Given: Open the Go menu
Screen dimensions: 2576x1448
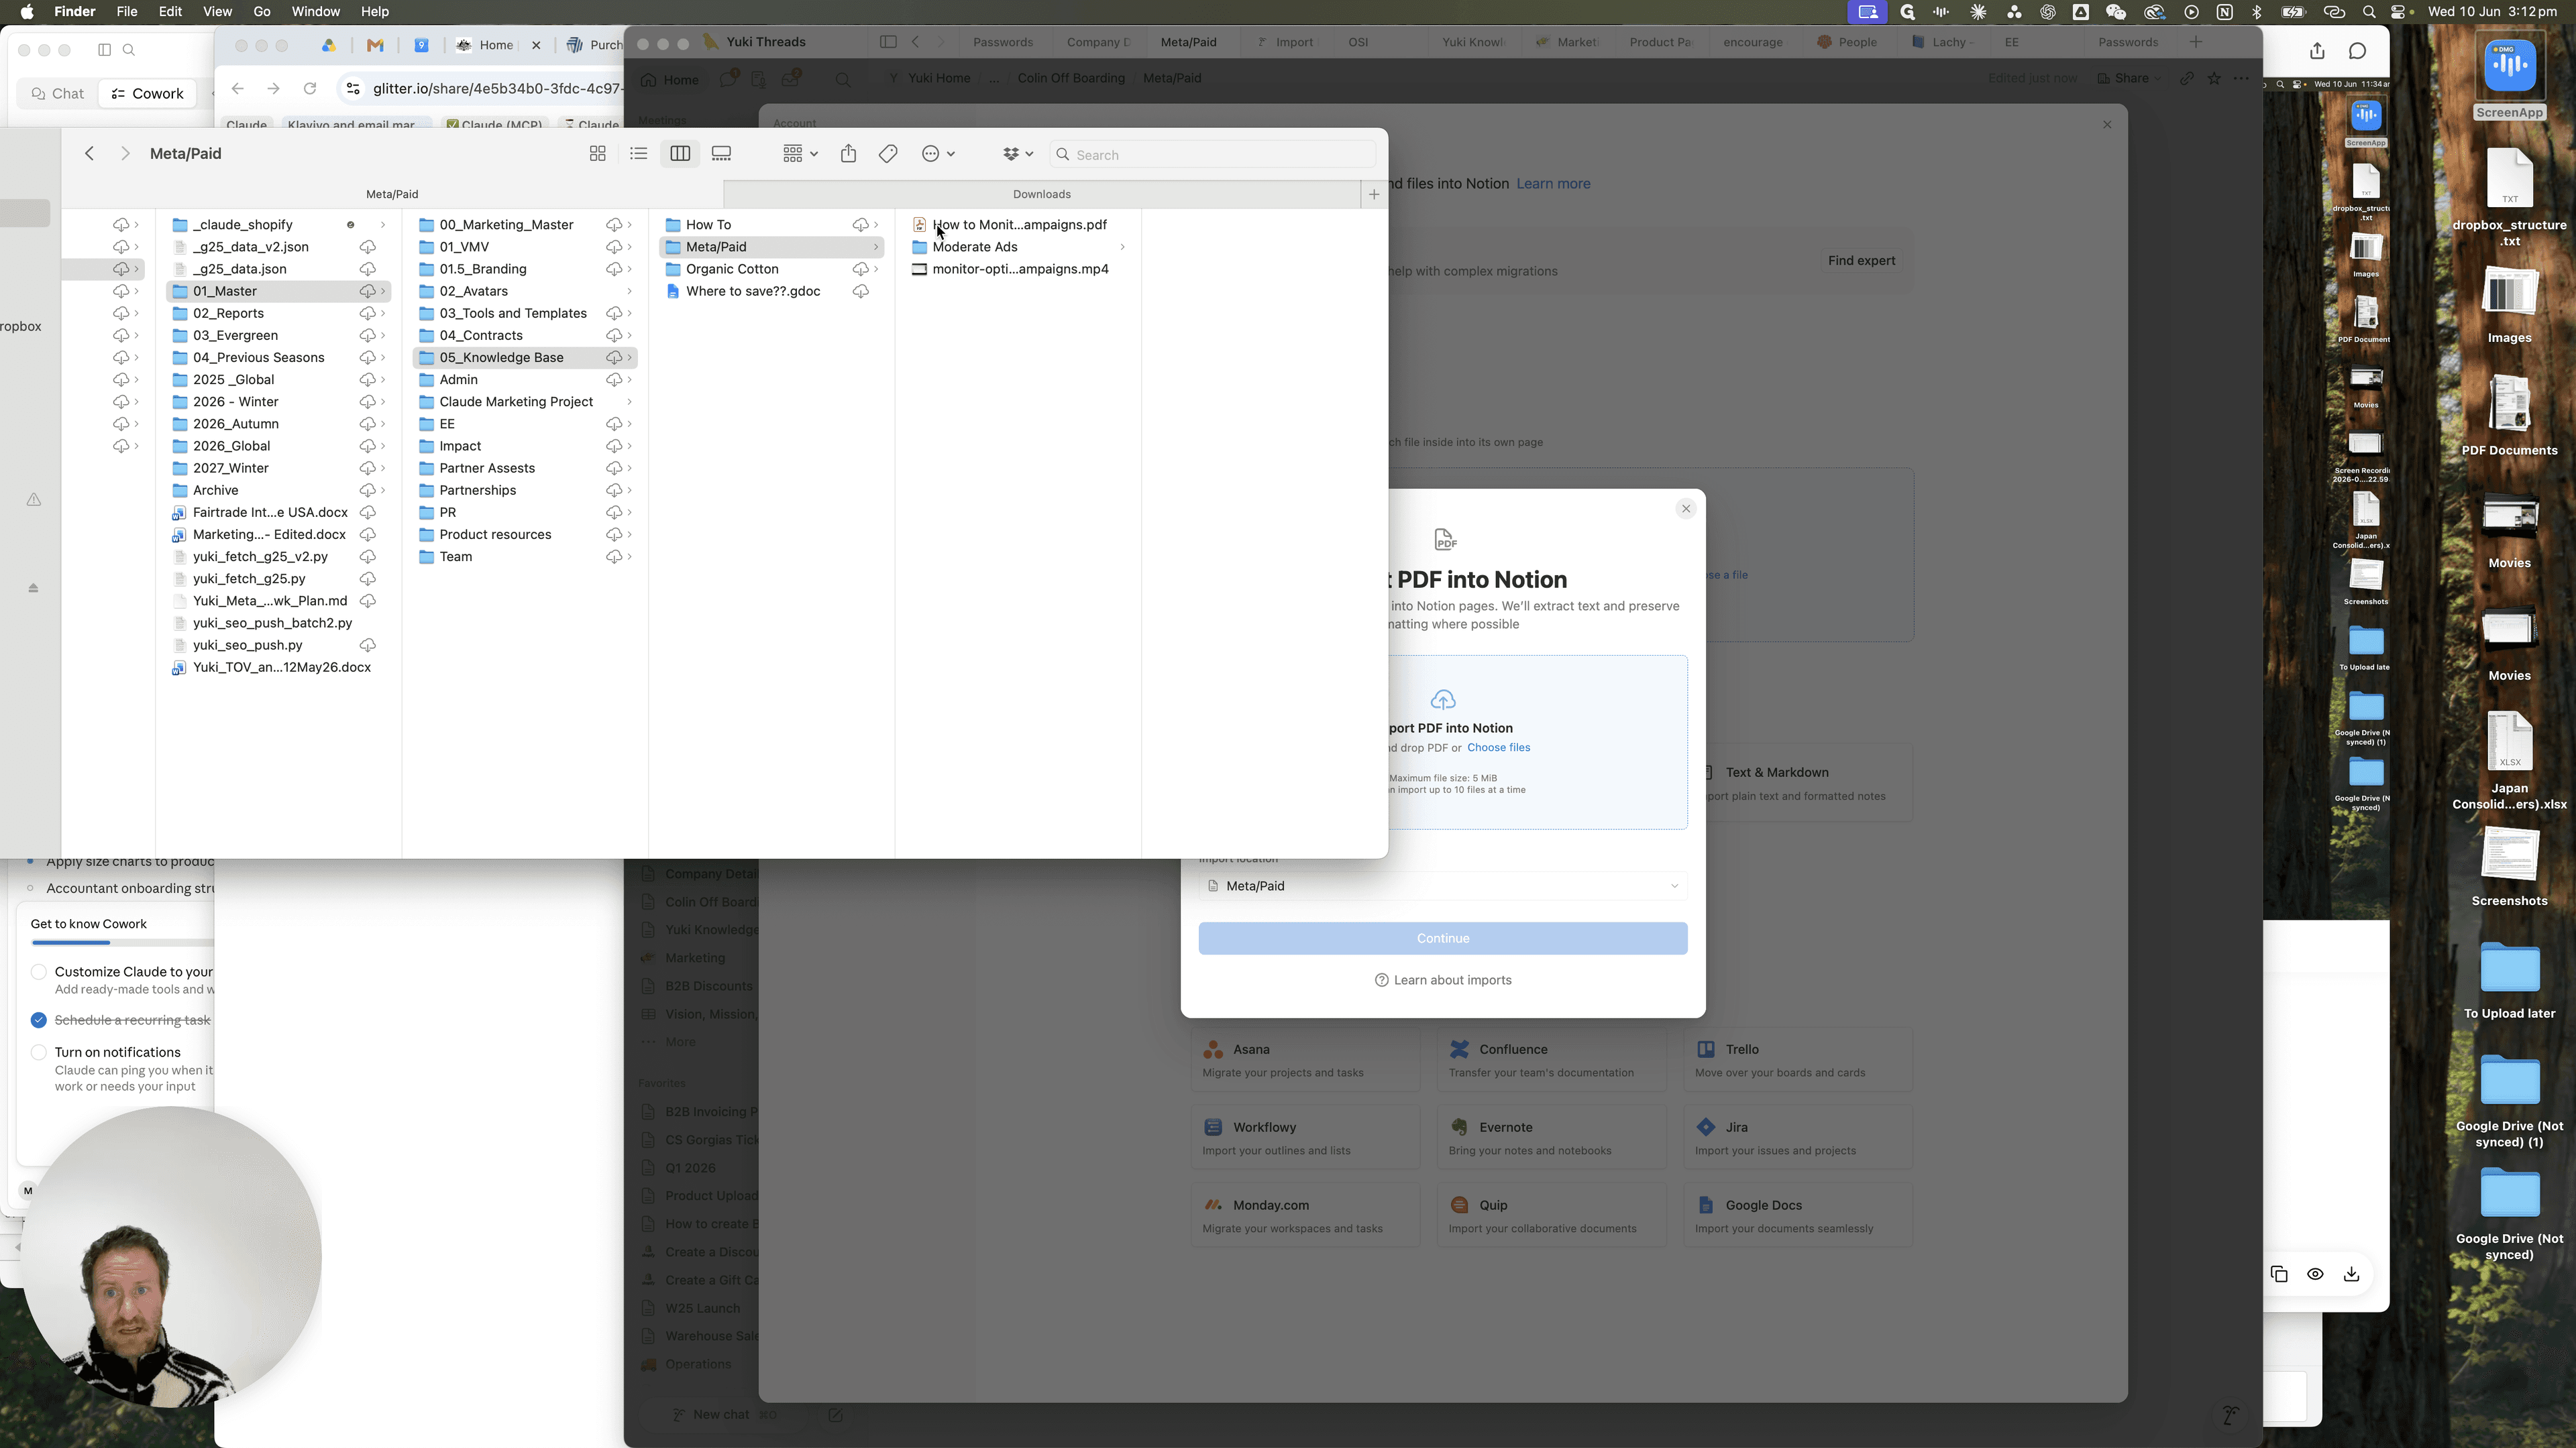Looking at the screenshot, I should [262, 12].
